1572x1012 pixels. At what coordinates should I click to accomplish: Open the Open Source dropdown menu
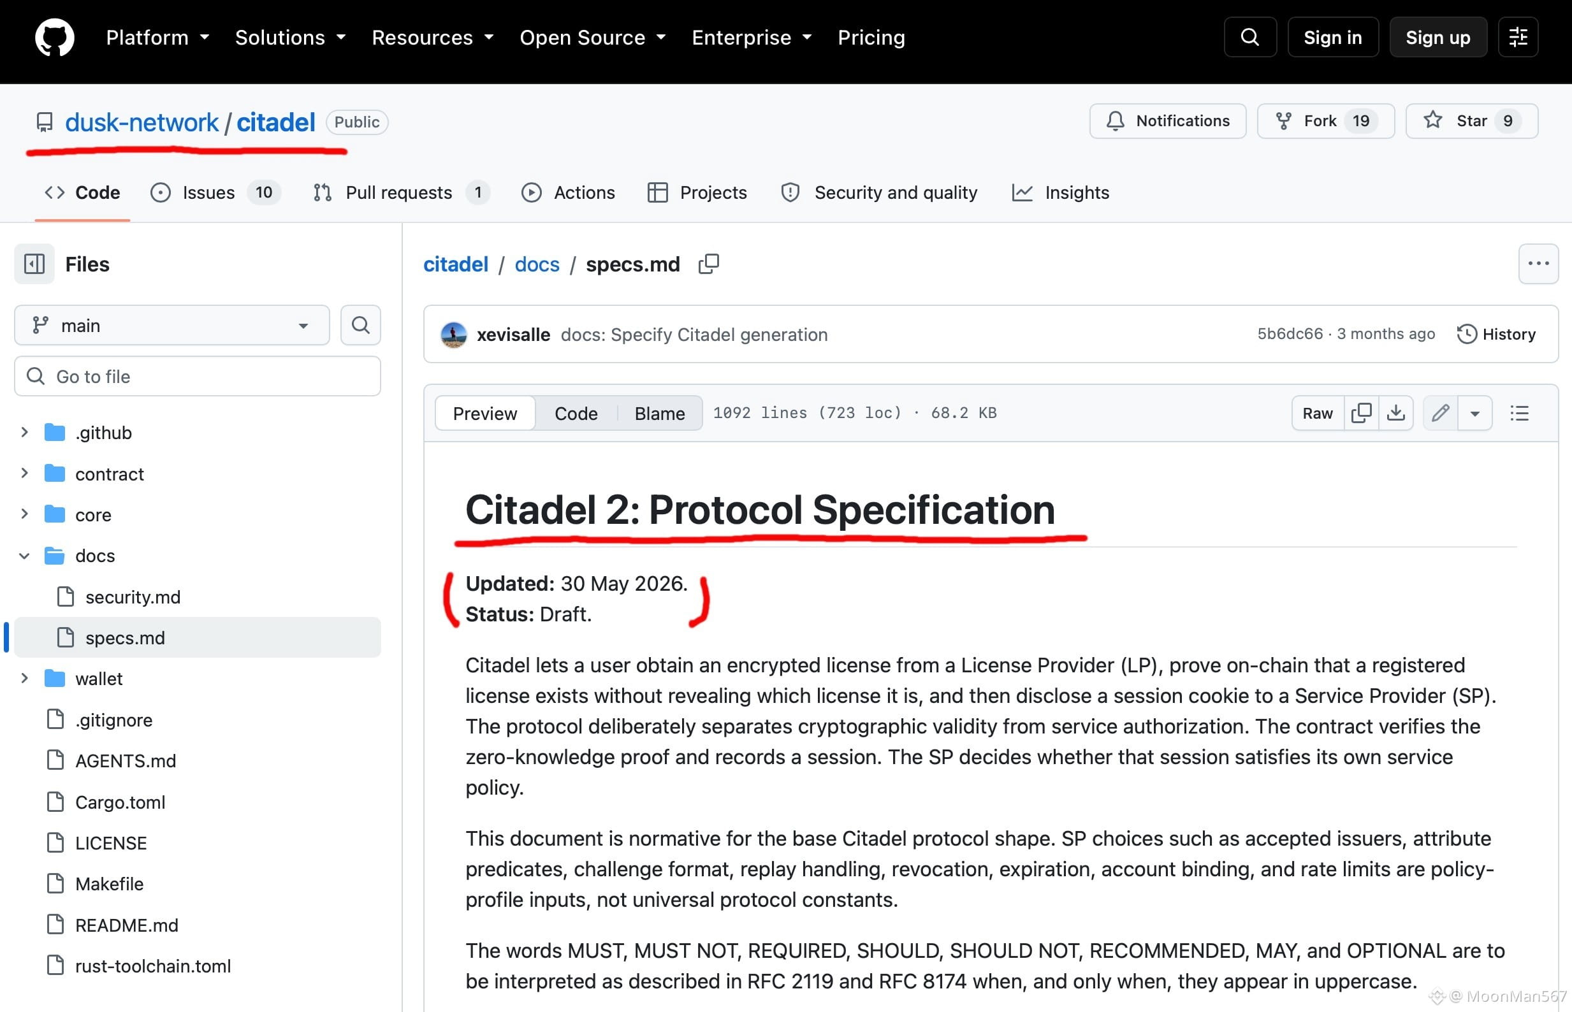[593, 38]
